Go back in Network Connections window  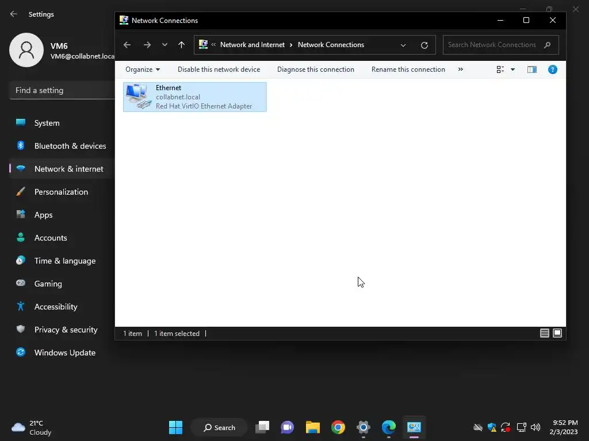click(x=127, y=45)
